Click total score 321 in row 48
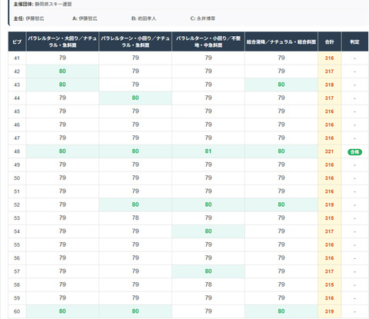This screenshot has height=319, width=369. click(x=329, y=151)
